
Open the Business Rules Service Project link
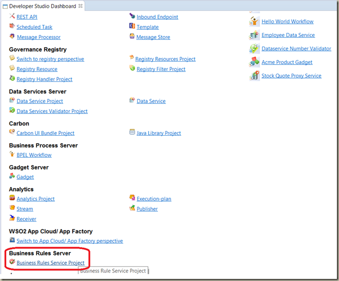[x=51, y=263]
